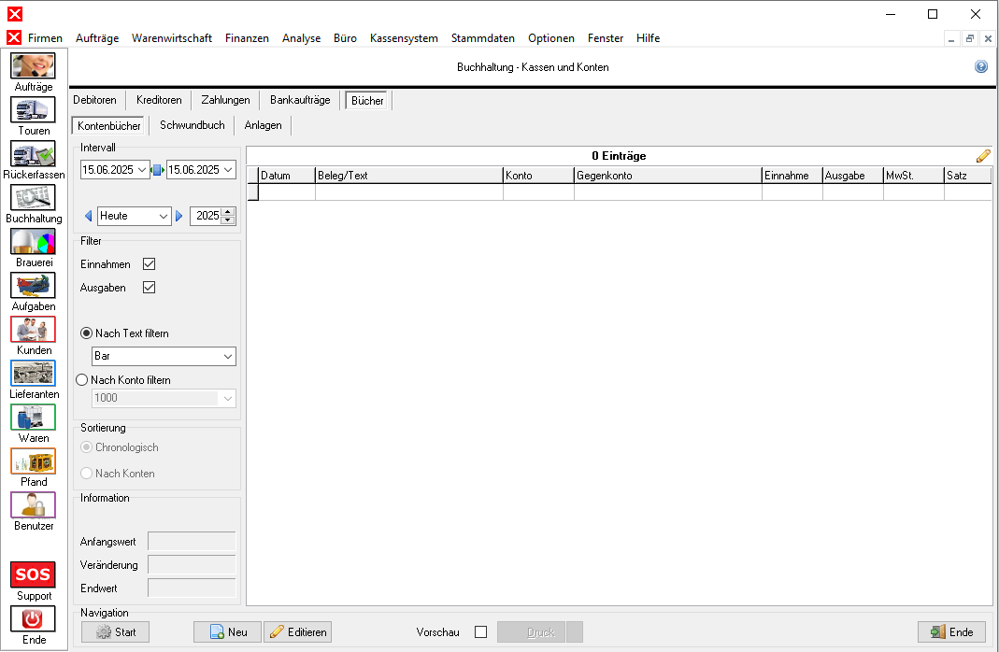The width and height of the screenshot is (999, 652).
Task: Uncheck the Einnahmen checkbox
Action: 149,264
